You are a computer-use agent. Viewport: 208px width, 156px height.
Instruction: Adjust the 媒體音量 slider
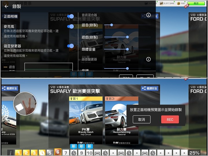pos(127,49)
